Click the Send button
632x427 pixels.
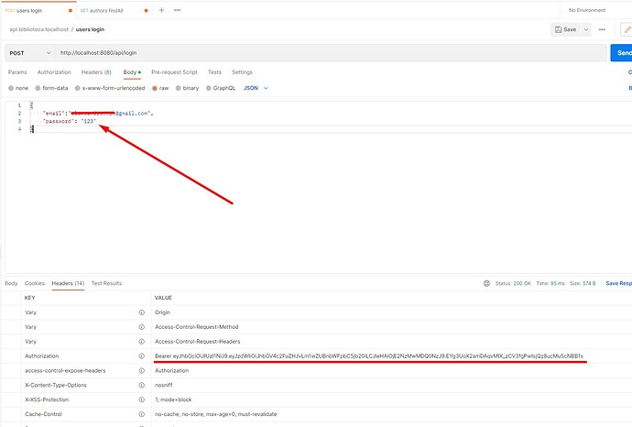622,53
